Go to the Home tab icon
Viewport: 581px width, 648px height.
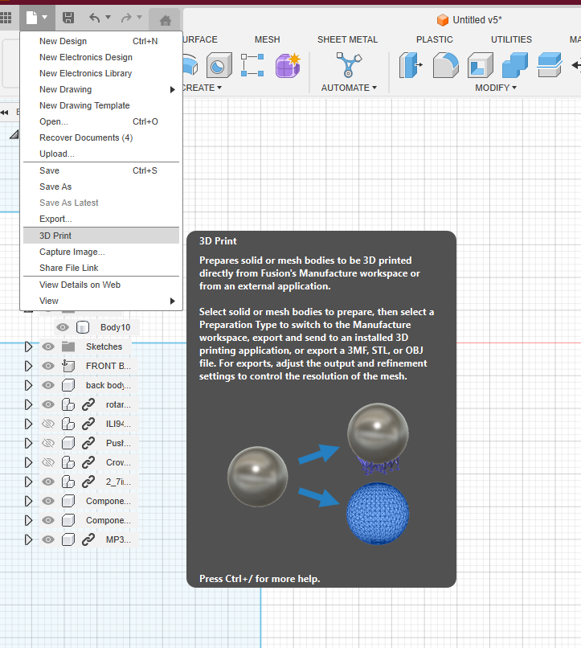[x=166, y=20]
